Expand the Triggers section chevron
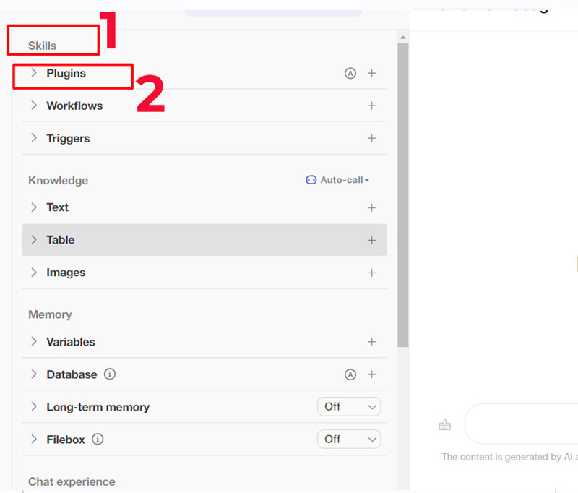This screenshot has height=493, width=578. click(33, 138)
